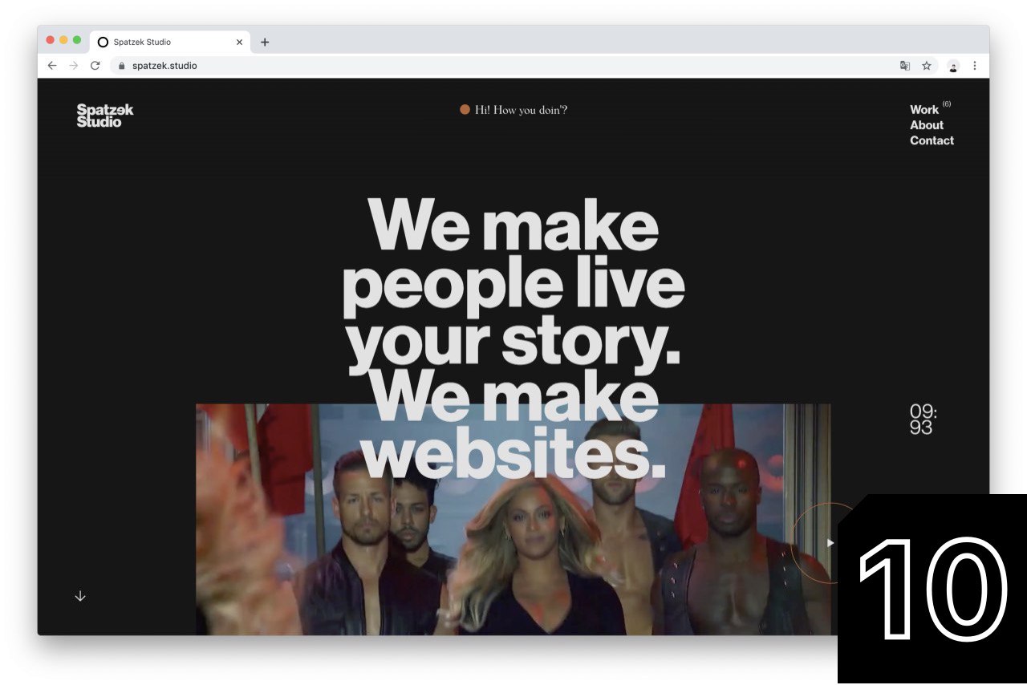
Task: Click the down arrow scroll indicator
Action: pos(80,596)
